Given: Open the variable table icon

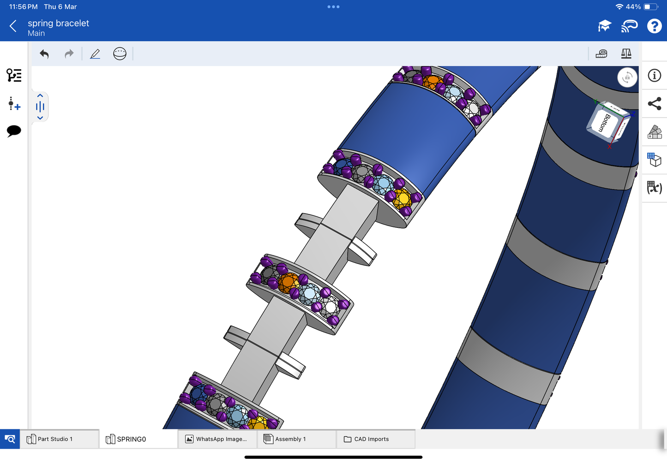Looking at the screenshot, I should coord(654,188).
